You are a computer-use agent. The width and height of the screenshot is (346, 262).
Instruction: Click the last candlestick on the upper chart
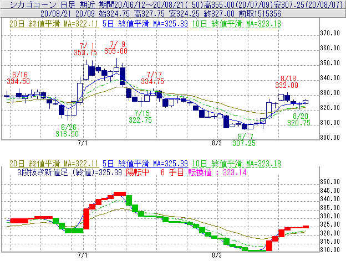[x=306, y=102]
